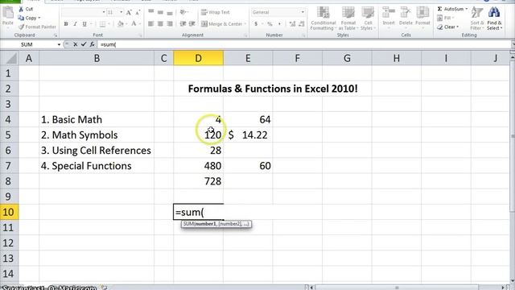Apply the Font Color letter A
Viewport: 515px width, 290px height.
pos(134,23)
